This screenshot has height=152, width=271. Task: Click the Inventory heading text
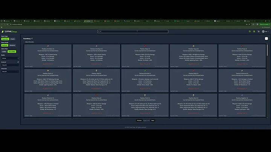(x=27, y=38)
